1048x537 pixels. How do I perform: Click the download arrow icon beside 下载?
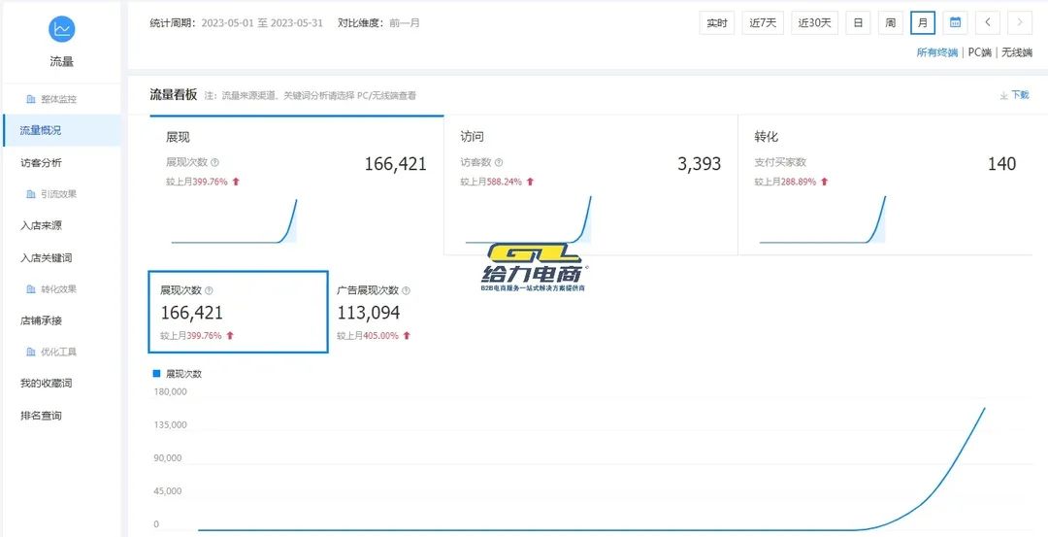click(x=1003, y=95)
